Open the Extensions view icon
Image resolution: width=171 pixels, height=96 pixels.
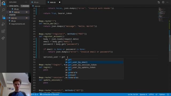[x=3, y=31]
